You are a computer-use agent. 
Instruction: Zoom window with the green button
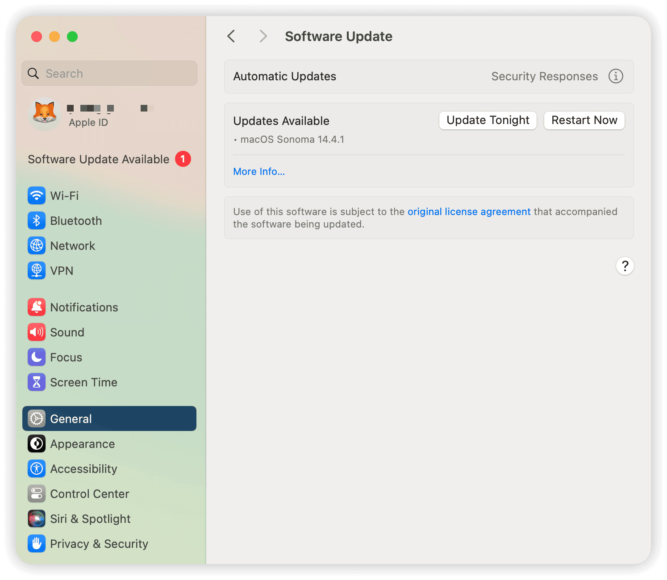tap(72, 37)
